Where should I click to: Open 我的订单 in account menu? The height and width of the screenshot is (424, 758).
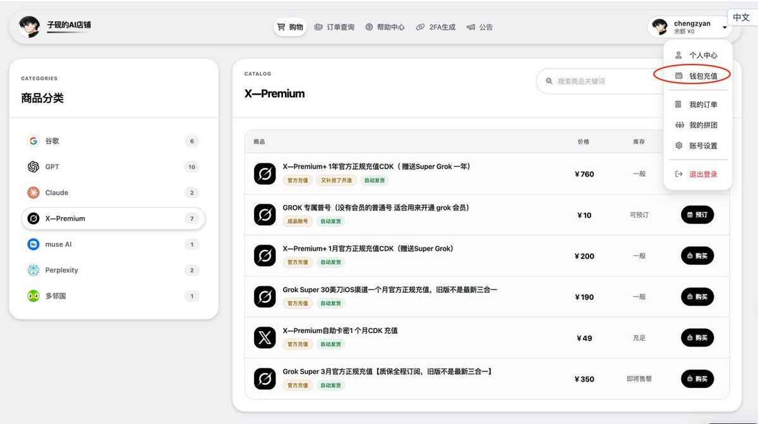[698, 105]
